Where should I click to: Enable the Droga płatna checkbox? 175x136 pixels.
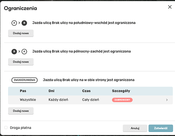tap(6, 128)
